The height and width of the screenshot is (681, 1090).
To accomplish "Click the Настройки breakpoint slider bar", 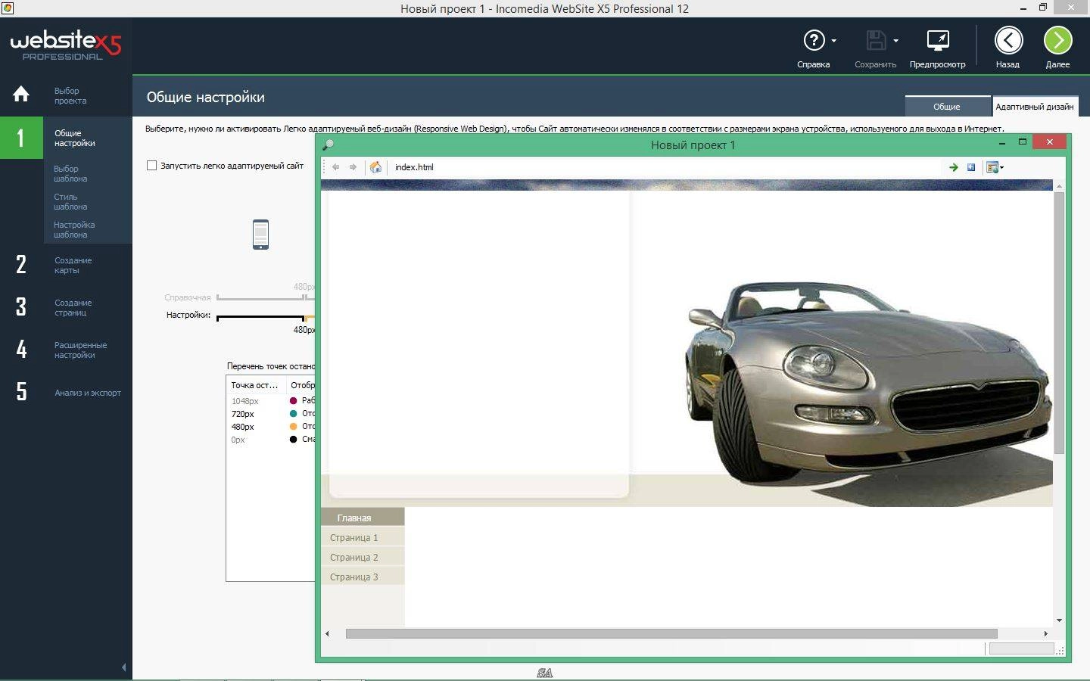I will pyautogui.click(x=265, y=317).
